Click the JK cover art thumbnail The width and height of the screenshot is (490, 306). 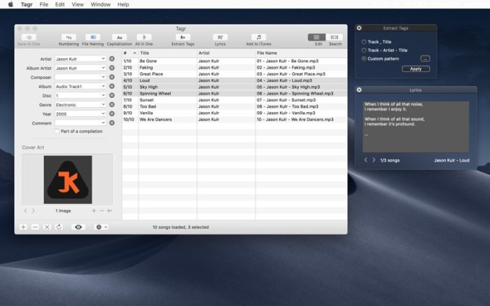(x=68, y=179)
